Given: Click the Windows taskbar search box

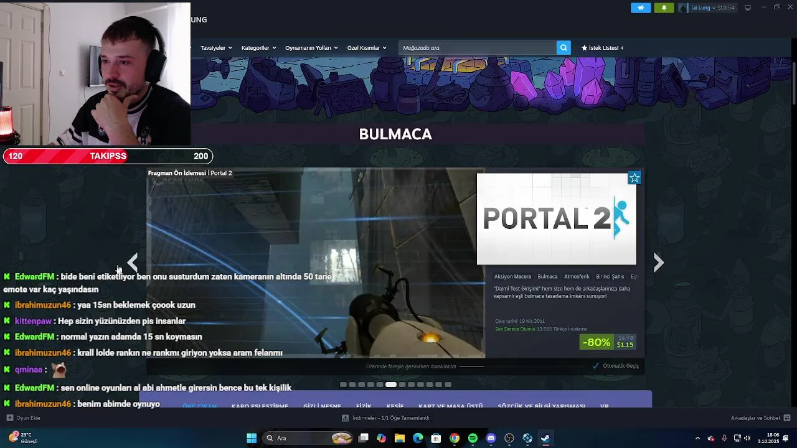Looking at the screenshot, I should 309,438.
